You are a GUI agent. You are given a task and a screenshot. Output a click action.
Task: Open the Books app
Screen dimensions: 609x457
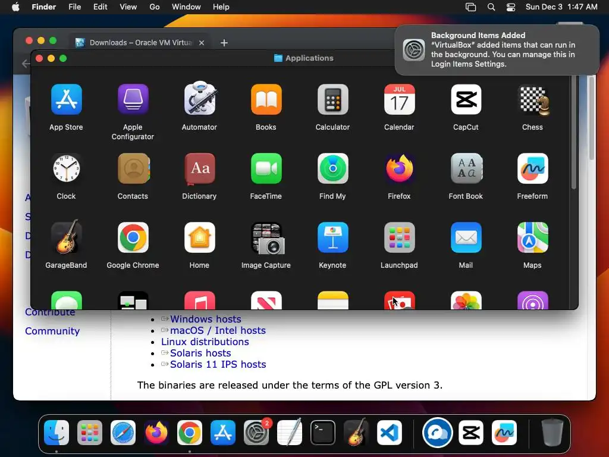266,99
